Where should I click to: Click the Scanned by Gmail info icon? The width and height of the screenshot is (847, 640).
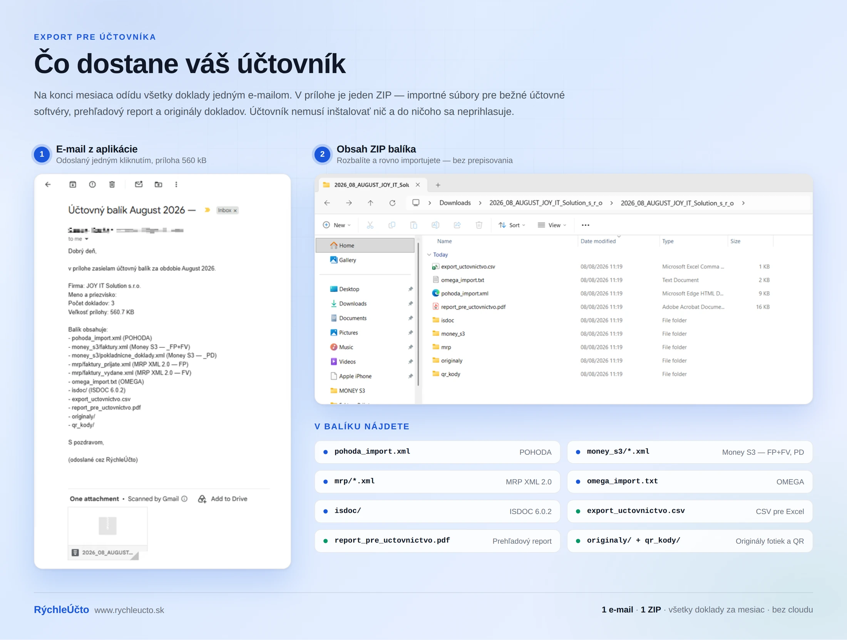(x=184, y=499)
